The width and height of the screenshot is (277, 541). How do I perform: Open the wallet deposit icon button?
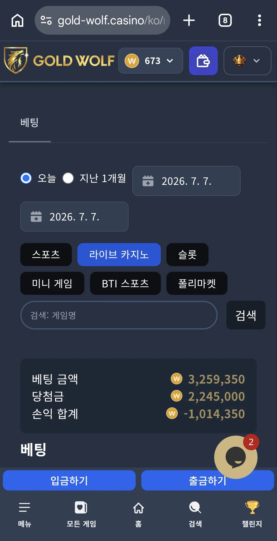(x=203, y=61)
